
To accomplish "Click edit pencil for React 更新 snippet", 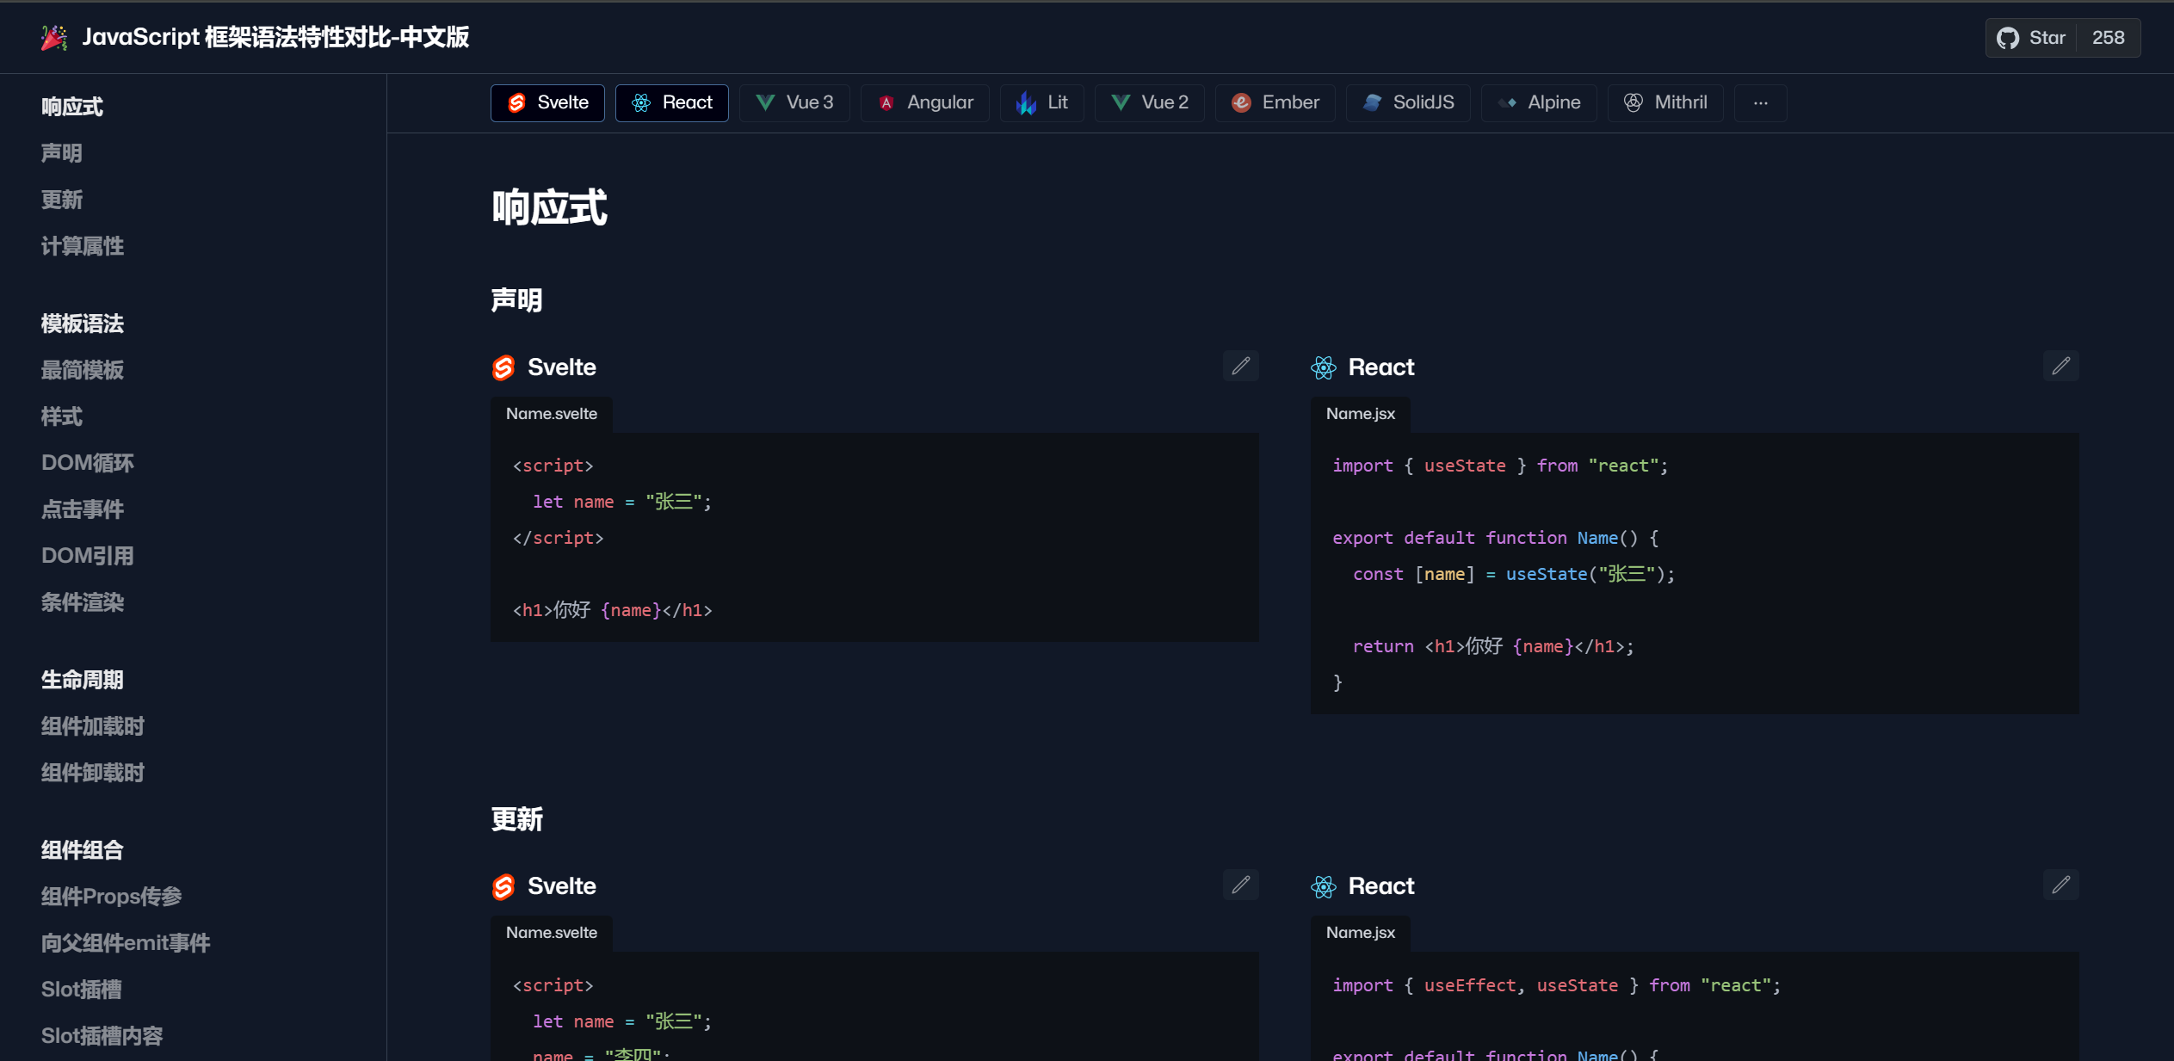I will point(2060,885).
